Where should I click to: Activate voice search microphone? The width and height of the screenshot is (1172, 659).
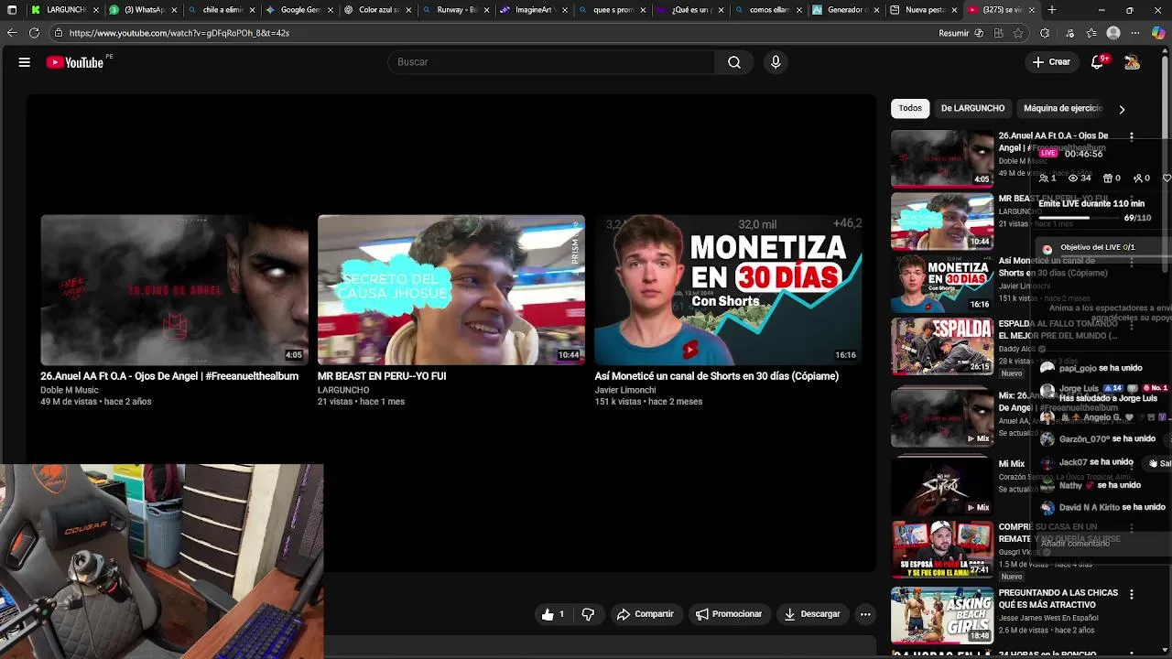(x=776, y=62)
